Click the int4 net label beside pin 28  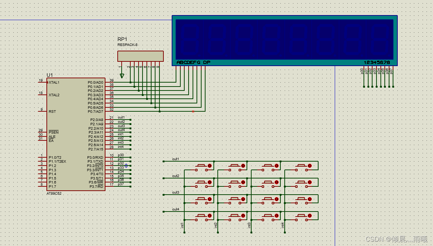point(121,147)
